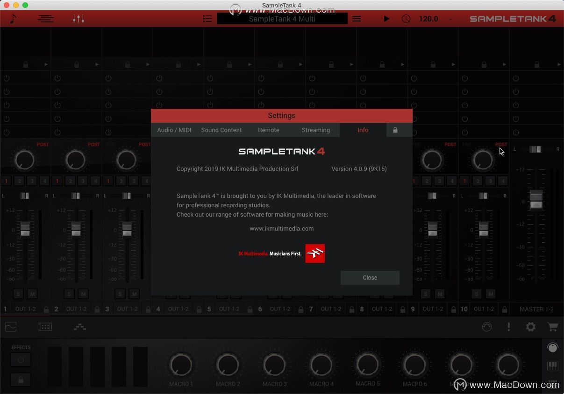Screen dimensions: 564x394
Task: Click channel 1's volume fader handle
Action: coord(25,229)
